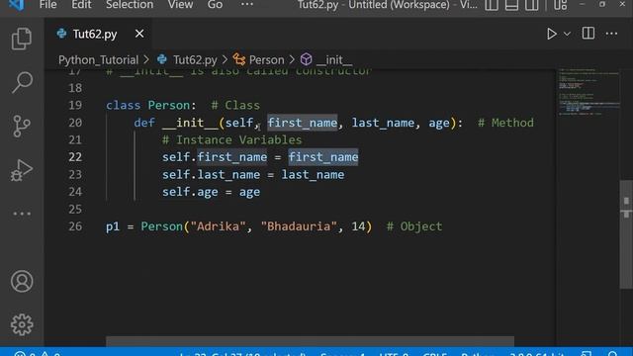Open the Go menu
Image resolution: width=633 pixels, height=356 pixels.
[215, 5]
